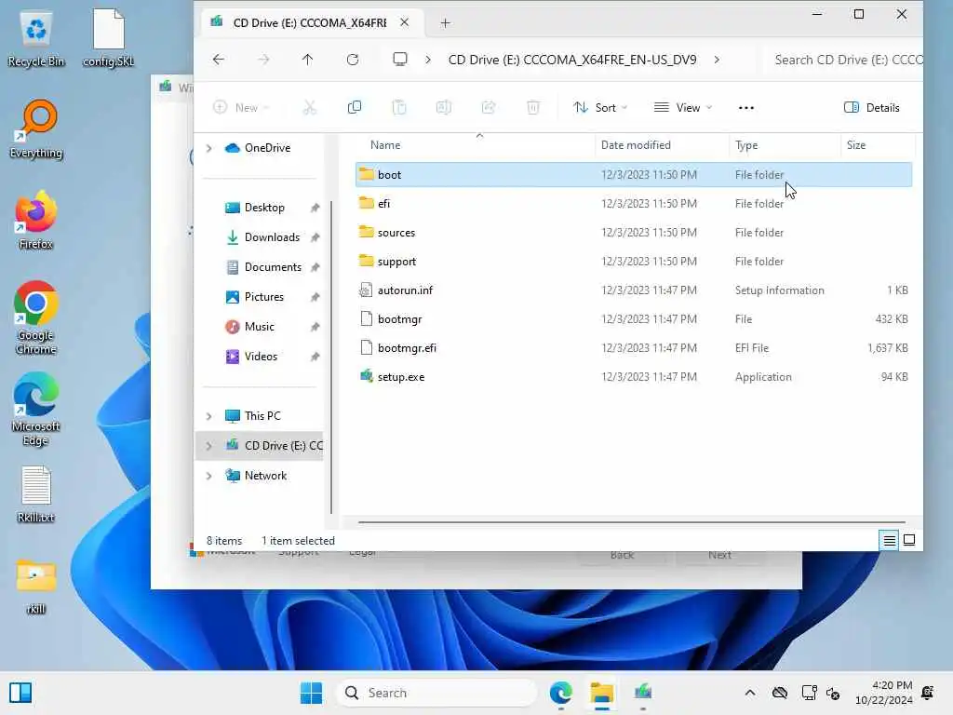Open Microsoft Edge from taskbar
Viewport: 953px width, 715px height.
(560, 693)
